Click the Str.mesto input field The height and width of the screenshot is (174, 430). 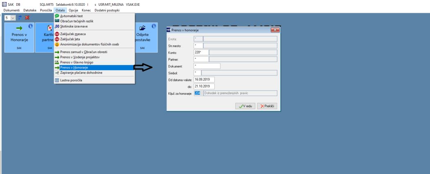tap(198, 46)
